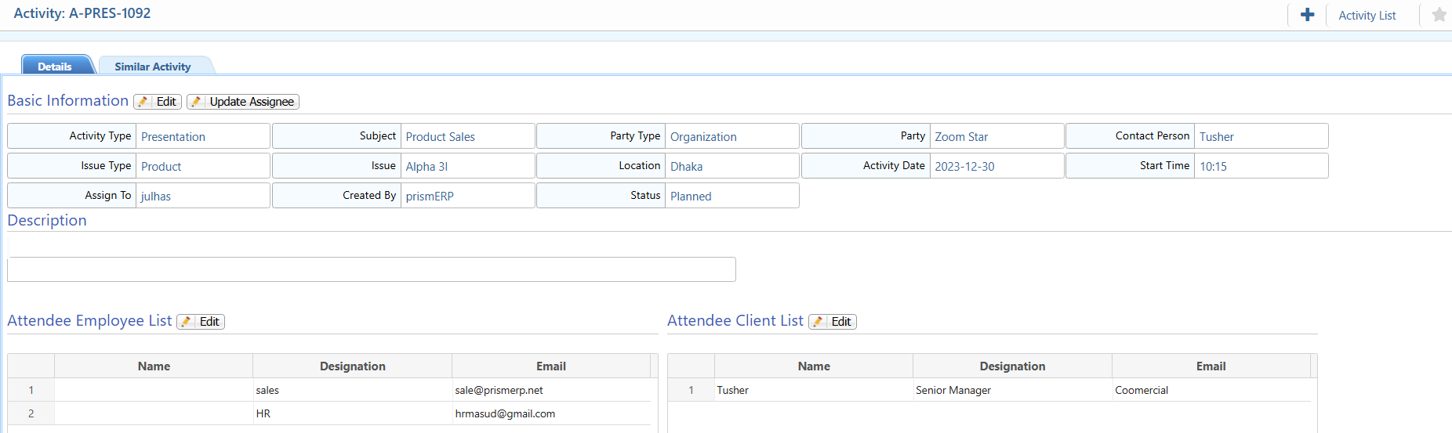1452x433 pixels.
Task: Click pencil icon on Update Assignee button
Action: [x=197, y=102]
